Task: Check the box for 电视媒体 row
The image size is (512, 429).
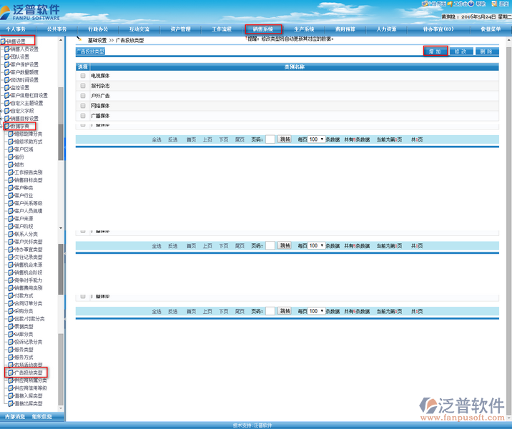Action: coord(83,76)
